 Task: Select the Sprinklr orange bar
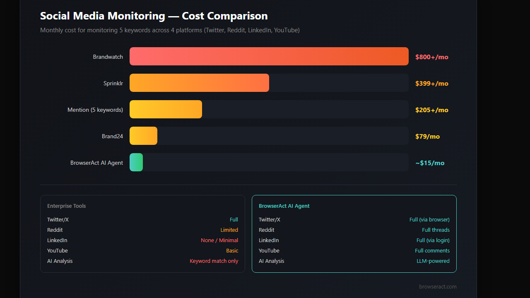[x=199, y=83]
